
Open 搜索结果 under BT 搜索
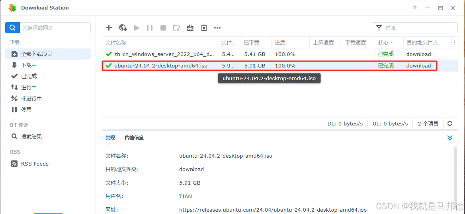[48, 137]
